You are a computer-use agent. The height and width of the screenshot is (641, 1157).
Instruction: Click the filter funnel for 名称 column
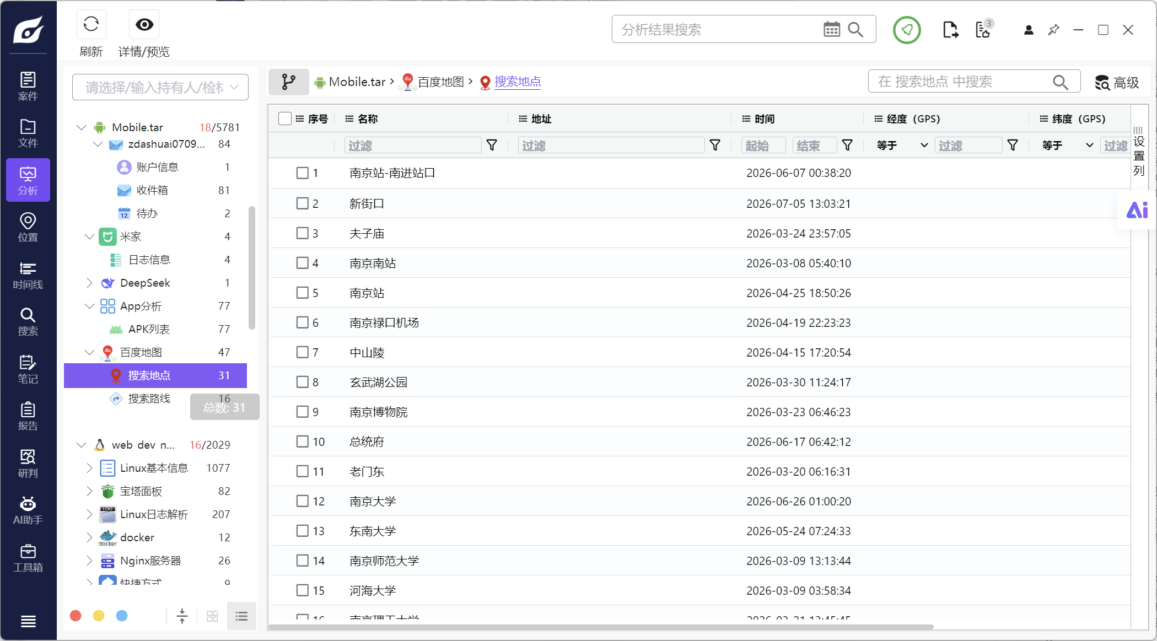point(492,145)
